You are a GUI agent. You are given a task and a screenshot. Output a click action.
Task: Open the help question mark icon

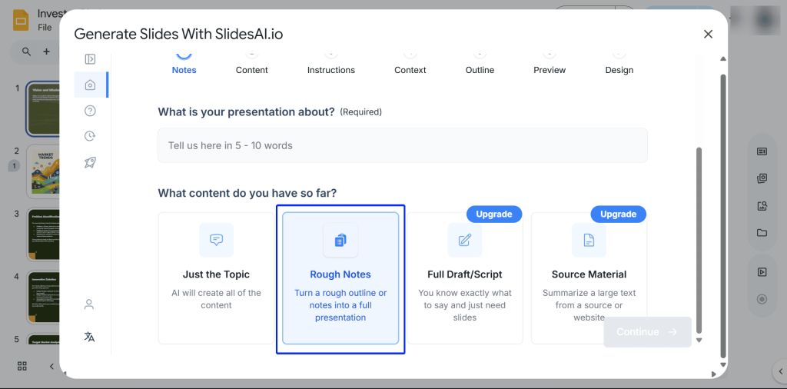(90, 111)
